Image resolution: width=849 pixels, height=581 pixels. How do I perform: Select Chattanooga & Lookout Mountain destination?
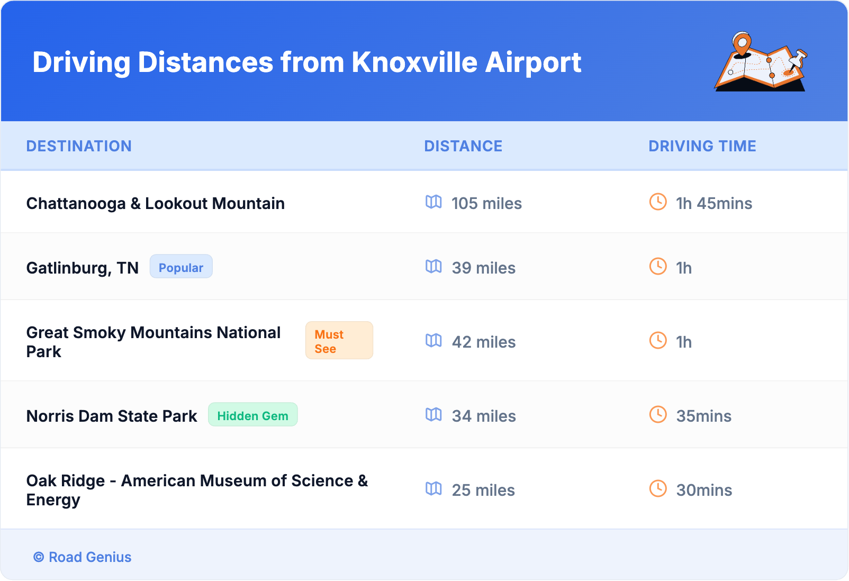[156, 204]
